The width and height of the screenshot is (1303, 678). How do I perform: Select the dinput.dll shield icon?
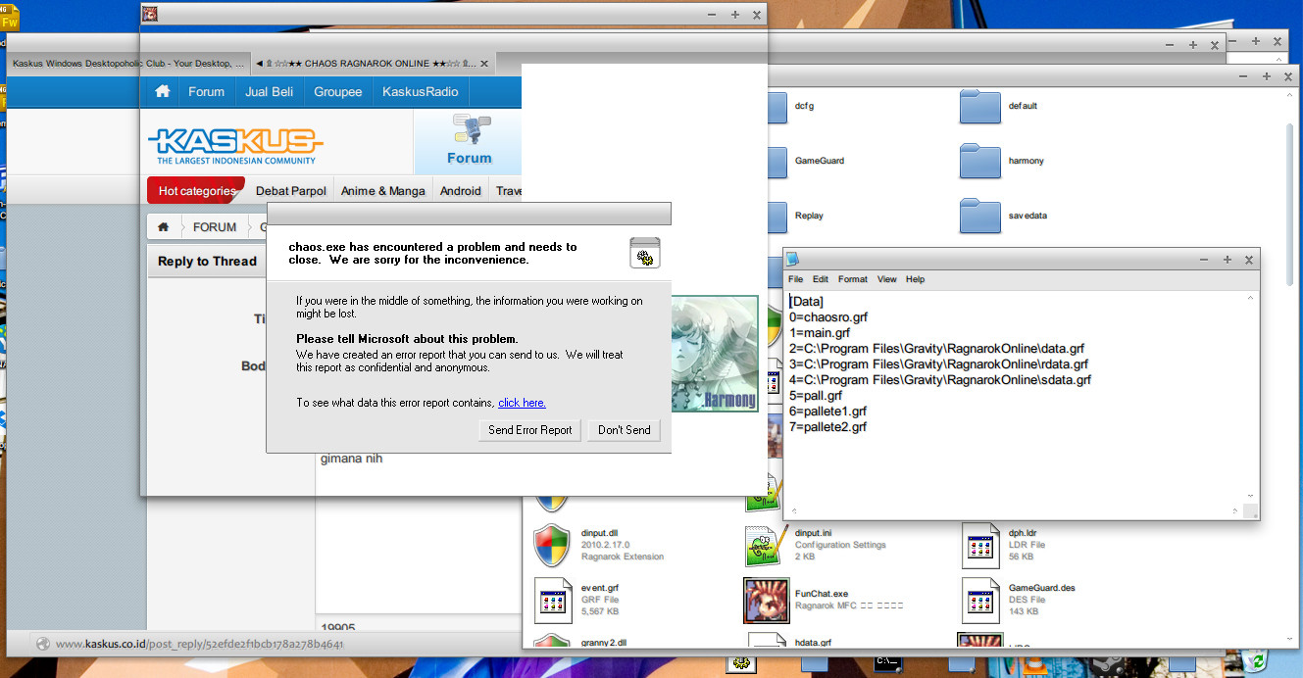[x=552, y=546]
